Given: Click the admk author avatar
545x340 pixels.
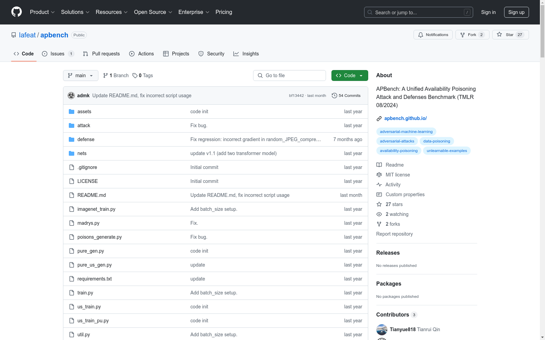Looking at the screenshot, I should pyautogui.click(x=71, y=96).
